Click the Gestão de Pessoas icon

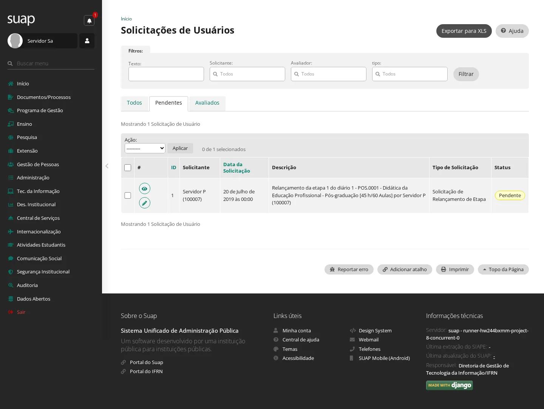click(11, 164)
